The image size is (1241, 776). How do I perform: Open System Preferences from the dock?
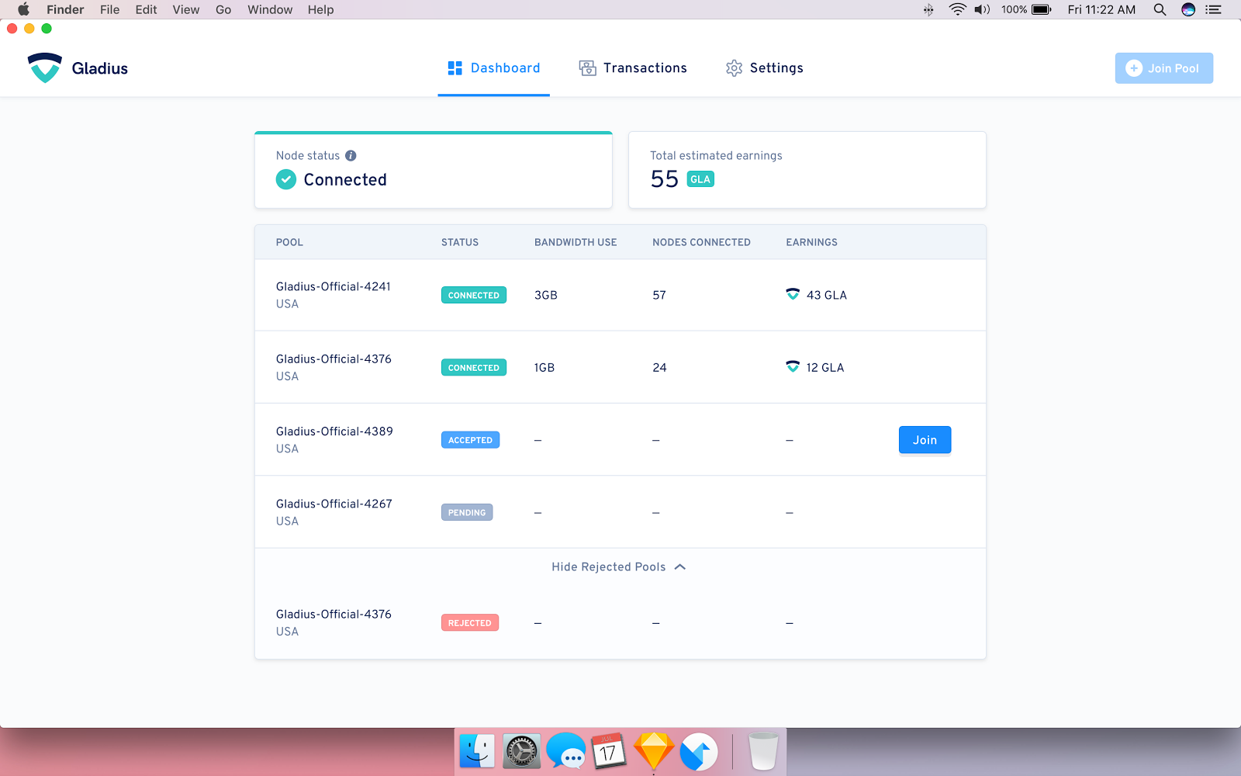[521, 751]
